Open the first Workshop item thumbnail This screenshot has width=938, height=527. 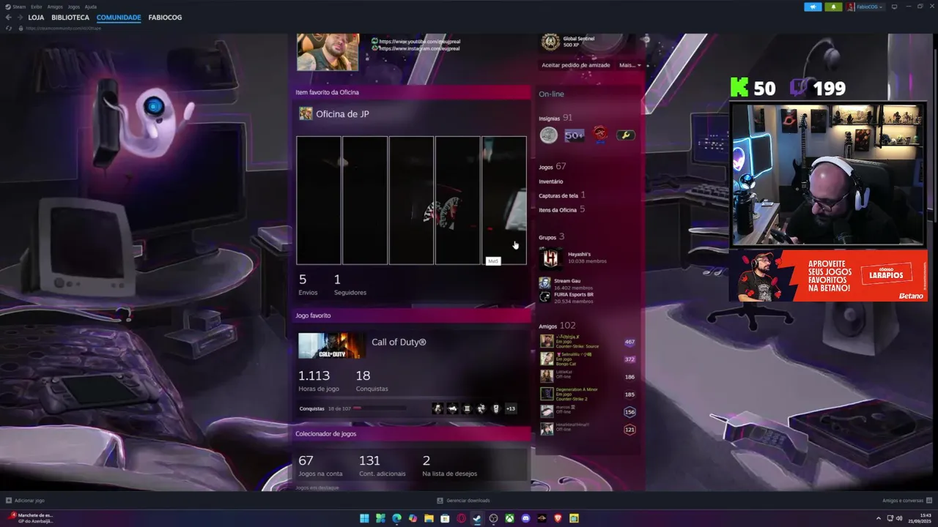pyautogui.click(x=319, y=200)
